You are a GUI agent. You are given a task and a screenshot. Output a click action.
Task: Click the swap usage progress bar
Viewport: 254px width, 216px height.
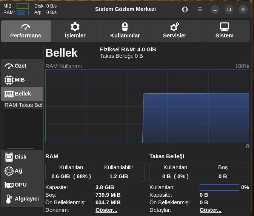[219, 187]
